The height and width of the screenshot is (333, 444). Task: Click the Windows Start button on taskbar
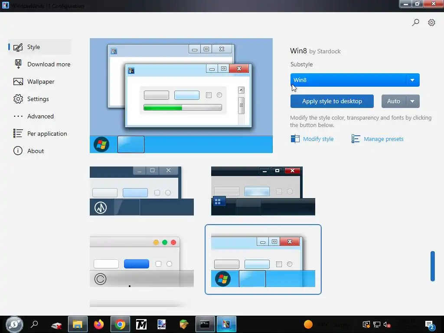pyautogui.click(x=14, y=324)
